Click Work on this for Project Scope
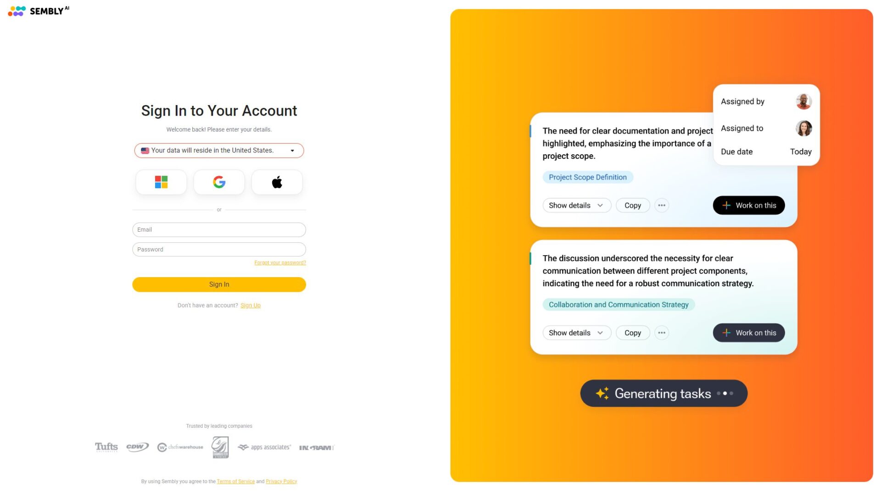 point(748,206)
